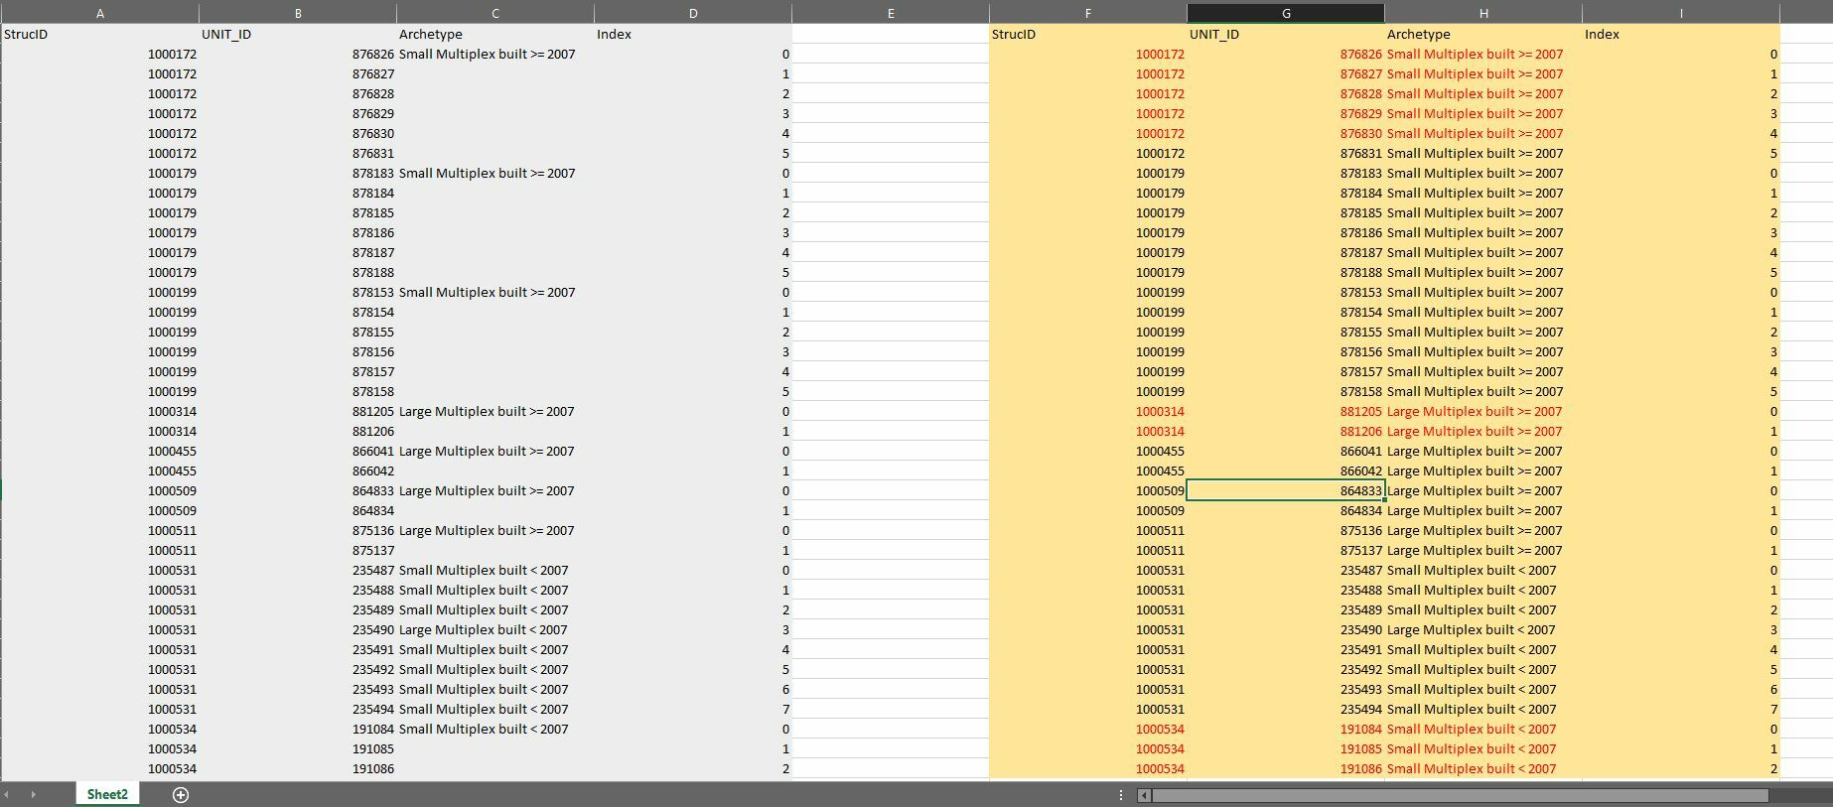Select column C header
The image size is (1833, 807).
(x=495, y=13)
